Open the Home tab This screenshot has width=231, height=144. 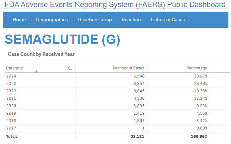19,20
